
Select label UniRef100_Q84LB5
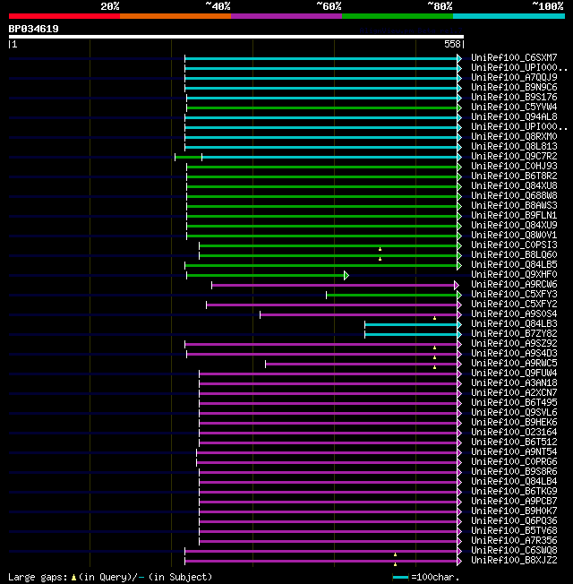(514, 265)
